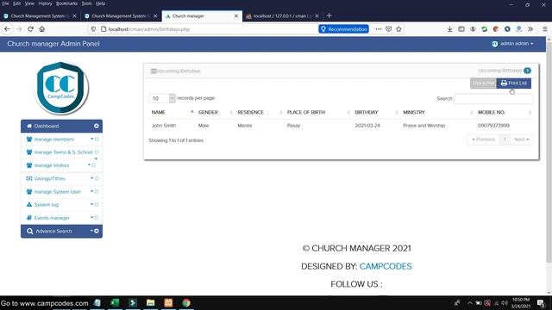Switch to the first Church Management System tab
Image resolution: width=552 pixels, height=310 pixels.
pos(41,16)
